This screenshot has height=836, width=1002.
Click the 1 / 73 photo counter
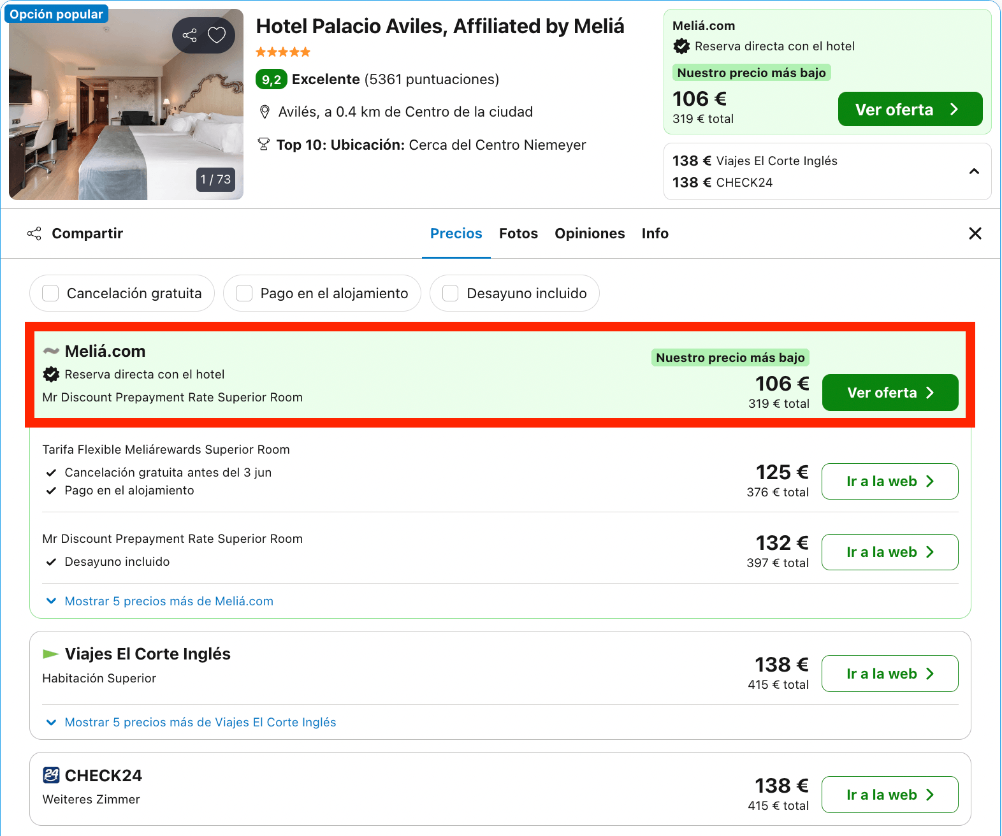(215, 179)
